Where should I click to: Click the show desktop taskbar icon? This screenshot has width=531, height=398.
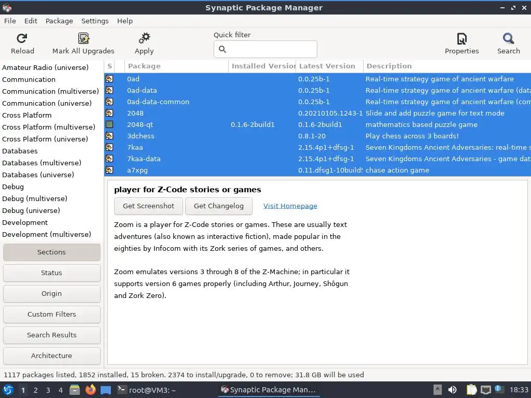[106, 390]
